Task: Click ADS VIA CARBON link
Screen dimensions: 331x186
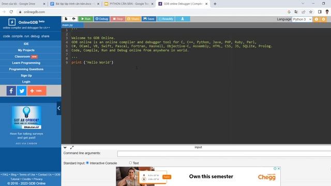Action: 26,144
